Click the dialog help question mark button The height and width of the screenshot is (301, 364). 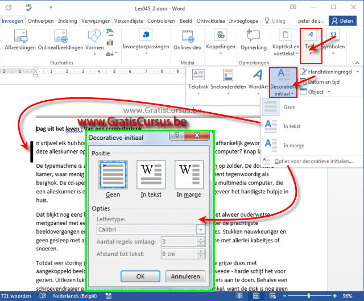pyautogui.click(x=177, y=135)
